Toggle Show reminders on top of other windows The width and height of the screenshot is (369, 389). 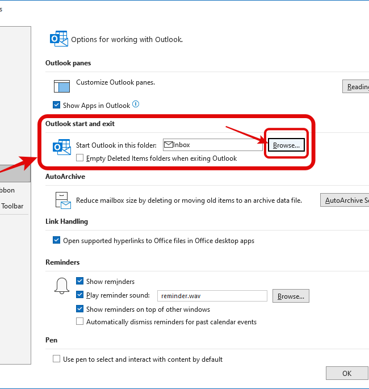click(79, 309)
